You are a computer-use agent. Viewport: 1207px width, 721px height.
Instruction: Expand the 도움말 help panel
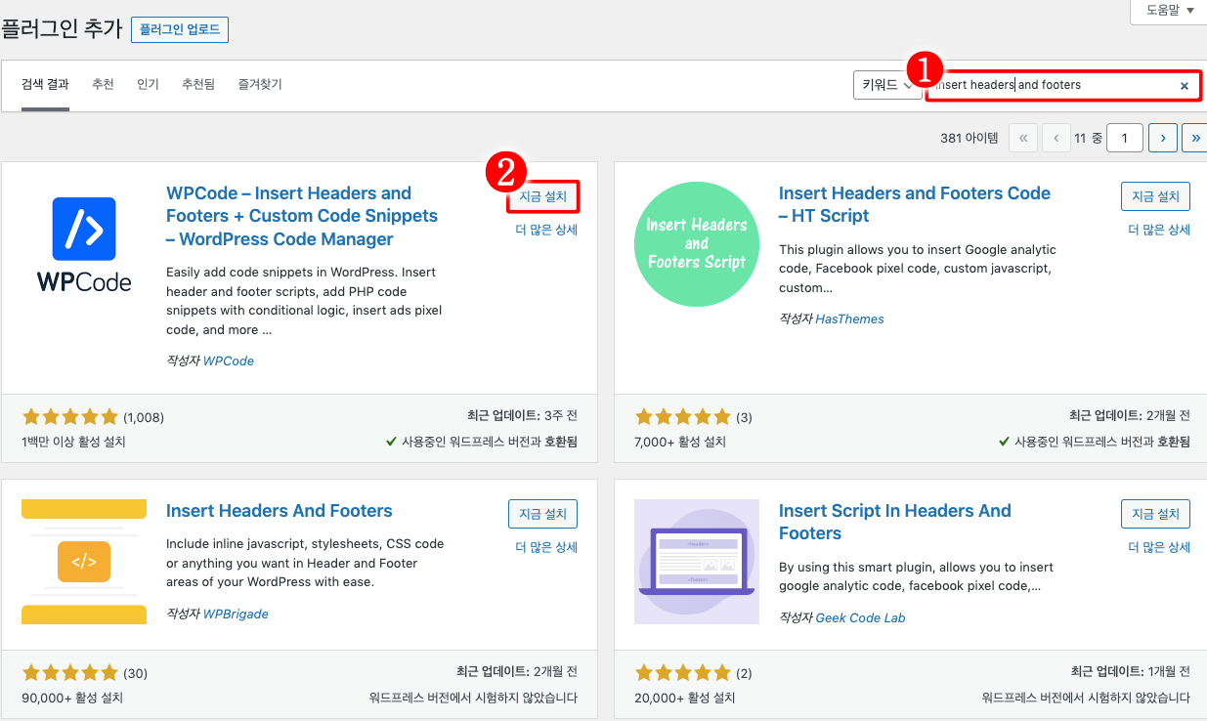pyautogui.click(x=1168, y=10)
